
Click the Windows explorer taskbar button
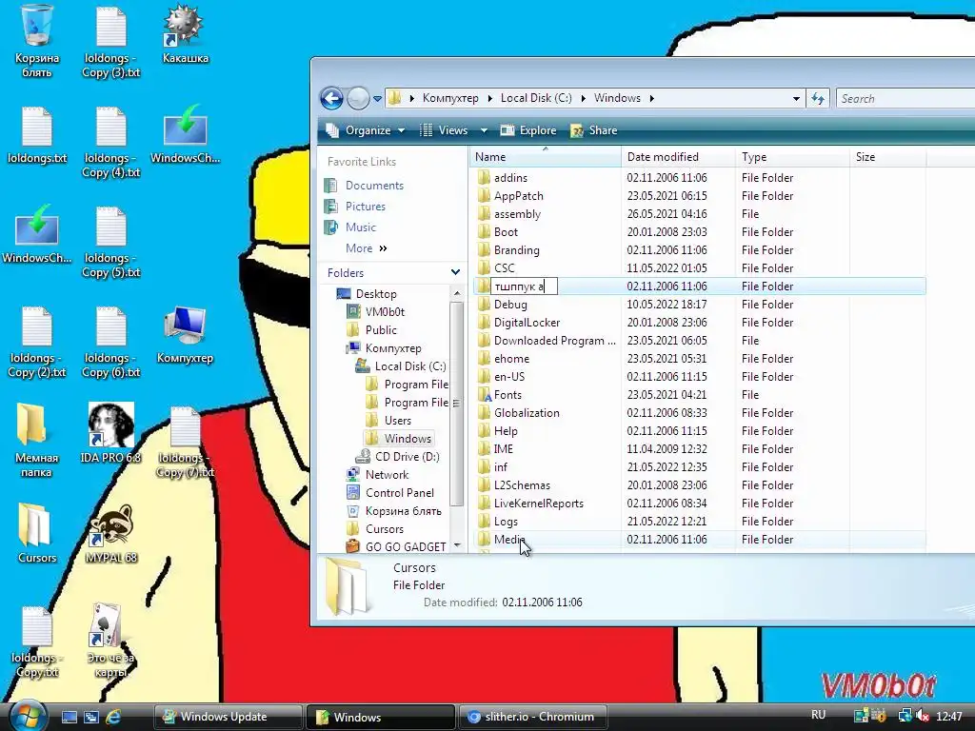380,717
